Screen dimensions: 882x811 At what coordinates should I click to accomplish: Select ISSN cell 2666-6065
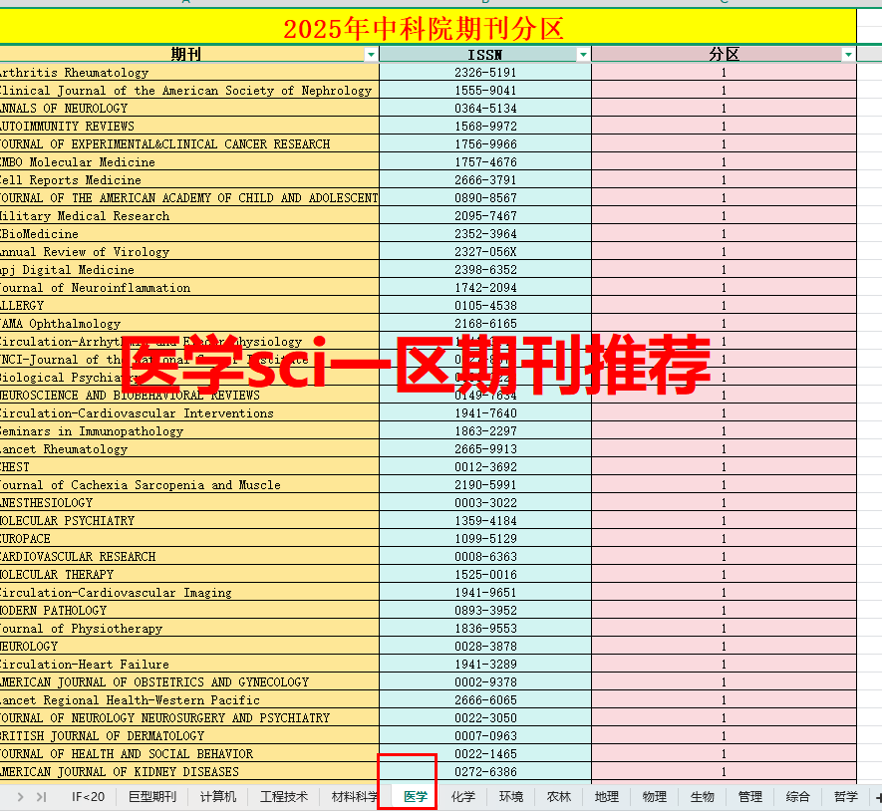[x=485, y=700]
